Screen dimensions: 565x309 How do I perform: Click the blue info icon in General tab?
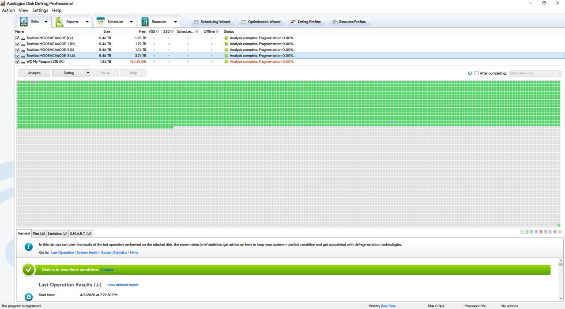coord(29,247)
